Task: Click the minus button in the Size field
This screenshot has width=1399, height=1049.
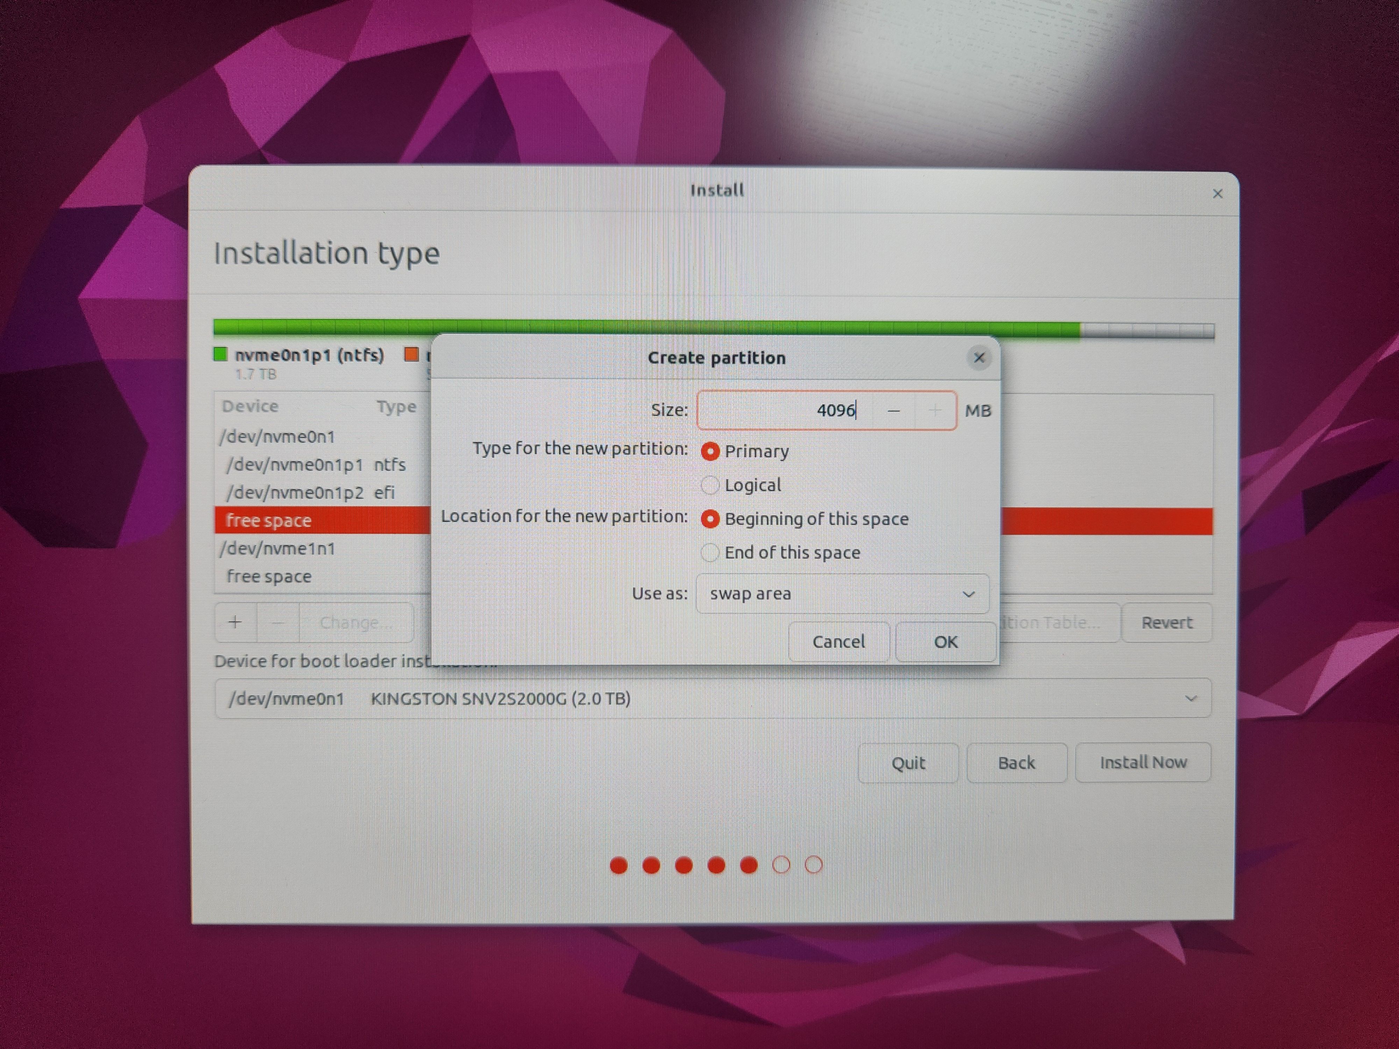Action: [893, 411]
